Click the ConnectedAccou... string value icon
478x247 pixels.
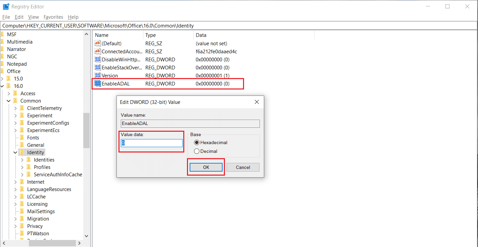click(98, 51)
